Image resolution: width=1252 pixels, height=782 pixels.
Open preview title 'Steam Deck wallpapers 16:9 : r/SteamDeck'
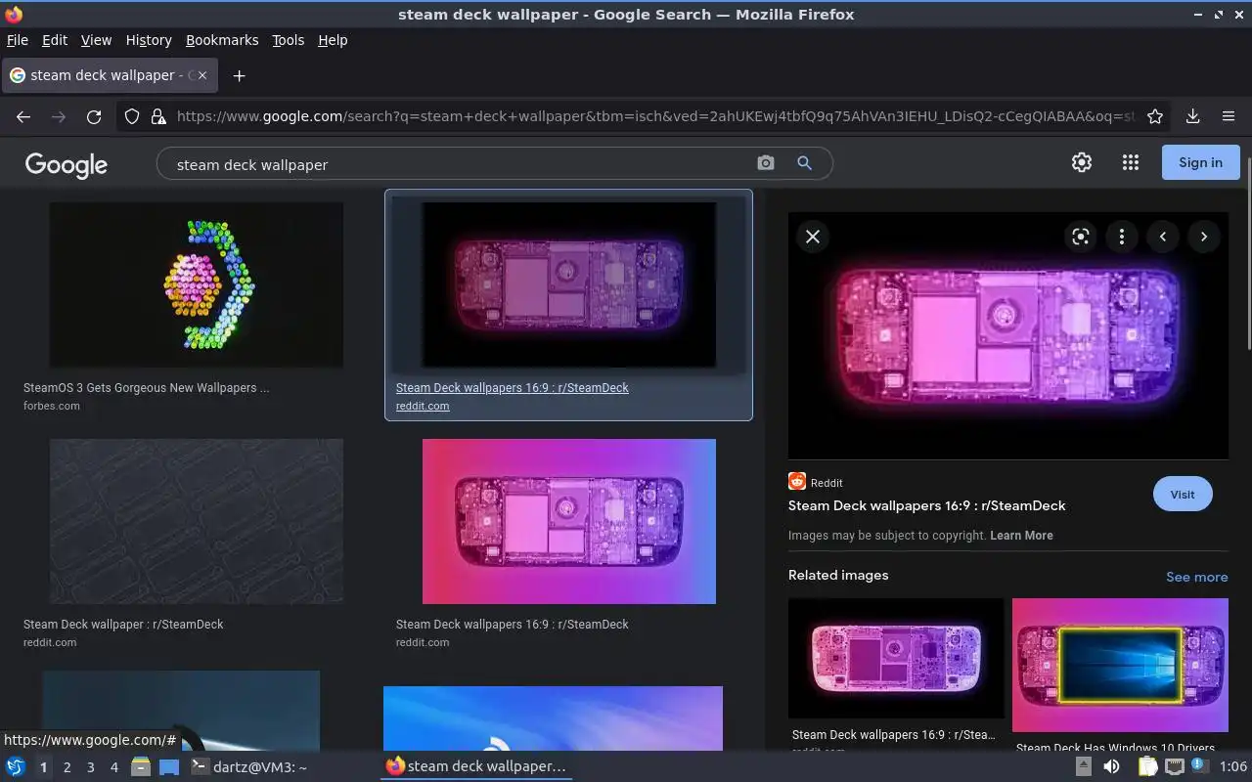927,505
